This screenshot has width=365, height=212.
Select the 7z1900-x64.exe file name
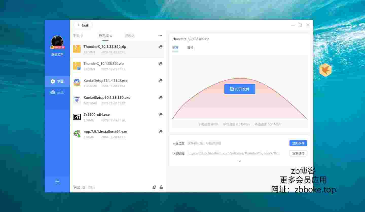point(97,115)
